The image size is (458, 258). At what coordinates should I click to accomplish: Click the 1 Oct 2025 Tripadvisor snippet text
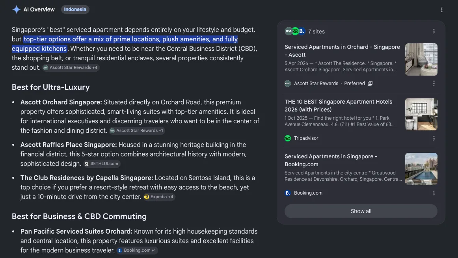[340, 121]
